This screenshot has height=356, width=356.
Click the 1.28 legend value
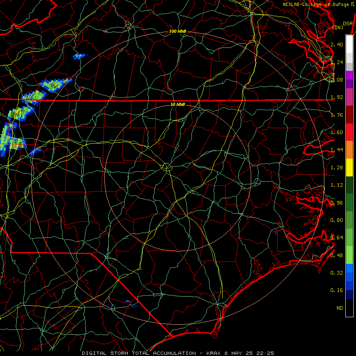(337, 168)
